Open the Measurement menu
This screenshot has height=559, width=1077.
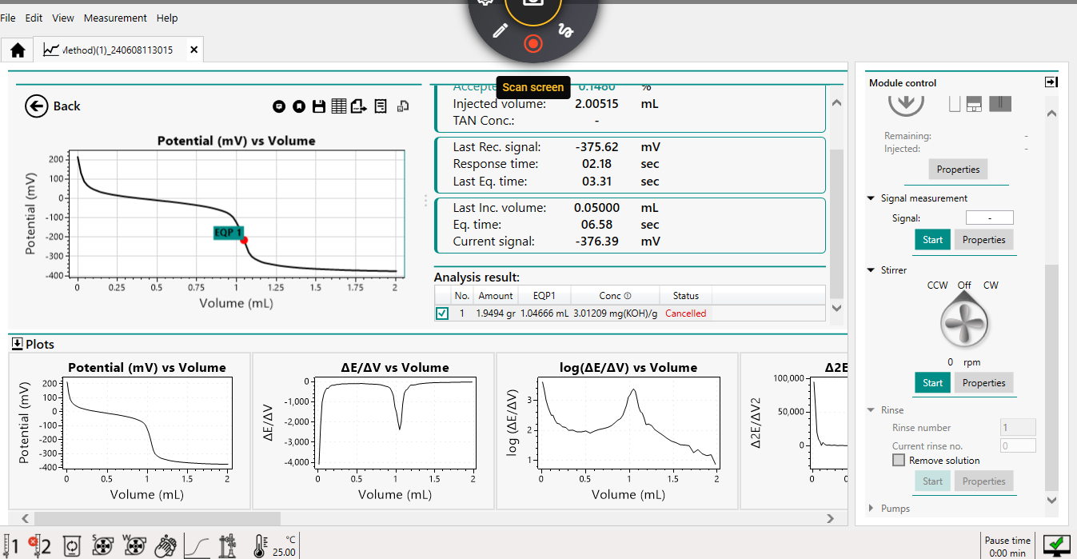point(115,18)
